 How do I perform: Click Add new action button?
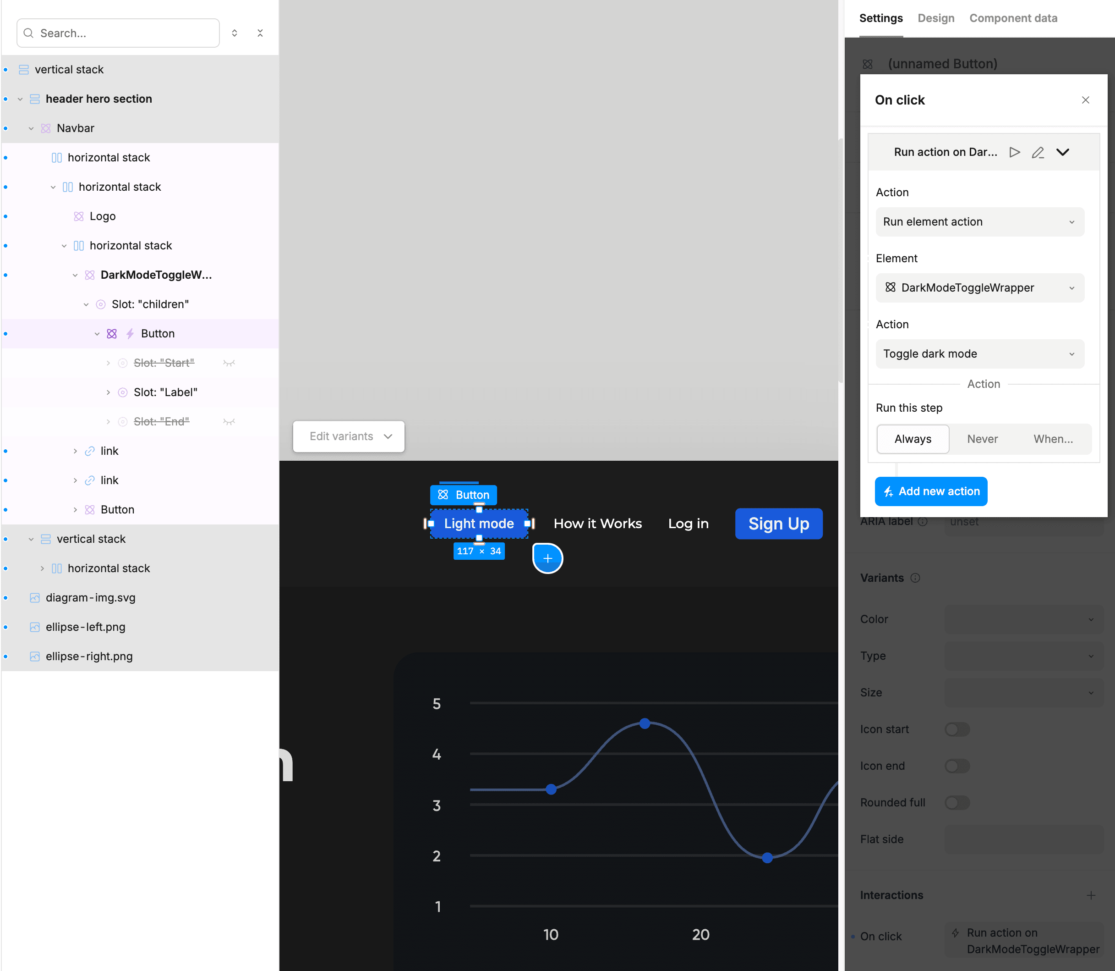point(931,491)
